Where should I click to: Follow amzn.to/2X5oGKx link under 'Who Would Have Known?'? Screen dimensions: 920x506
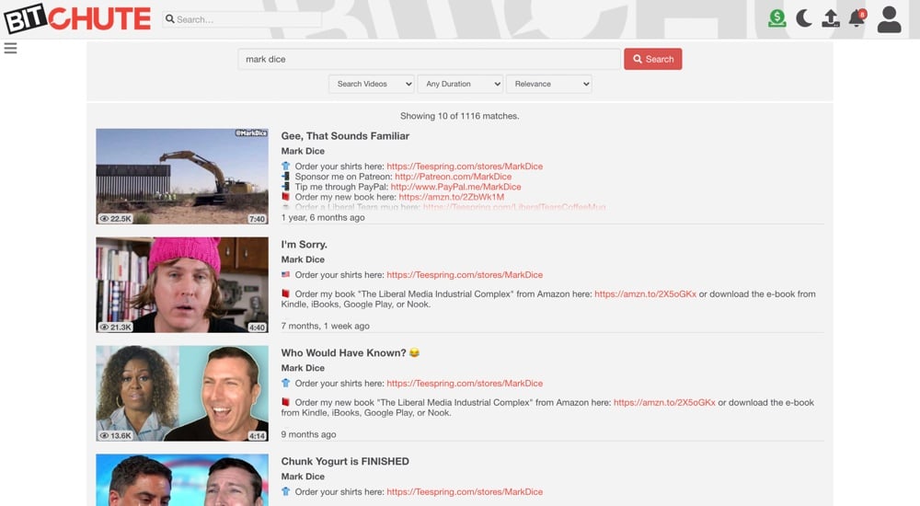[x=664, y=403]
